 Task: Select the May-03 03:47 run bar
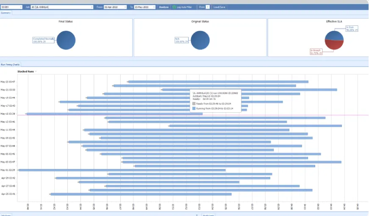[x=232, y=162]
